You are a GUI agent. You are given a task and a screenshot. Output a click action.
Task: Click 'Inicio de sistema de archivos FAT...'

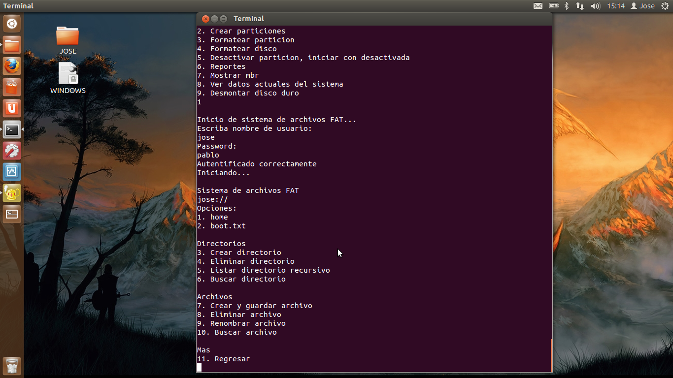pos(276,120)
